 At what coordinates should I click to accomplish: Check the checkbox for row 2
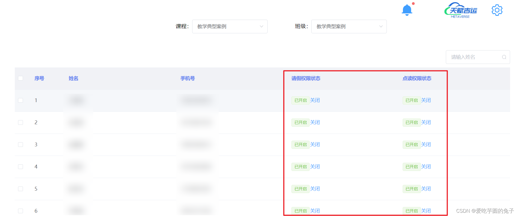21,122
